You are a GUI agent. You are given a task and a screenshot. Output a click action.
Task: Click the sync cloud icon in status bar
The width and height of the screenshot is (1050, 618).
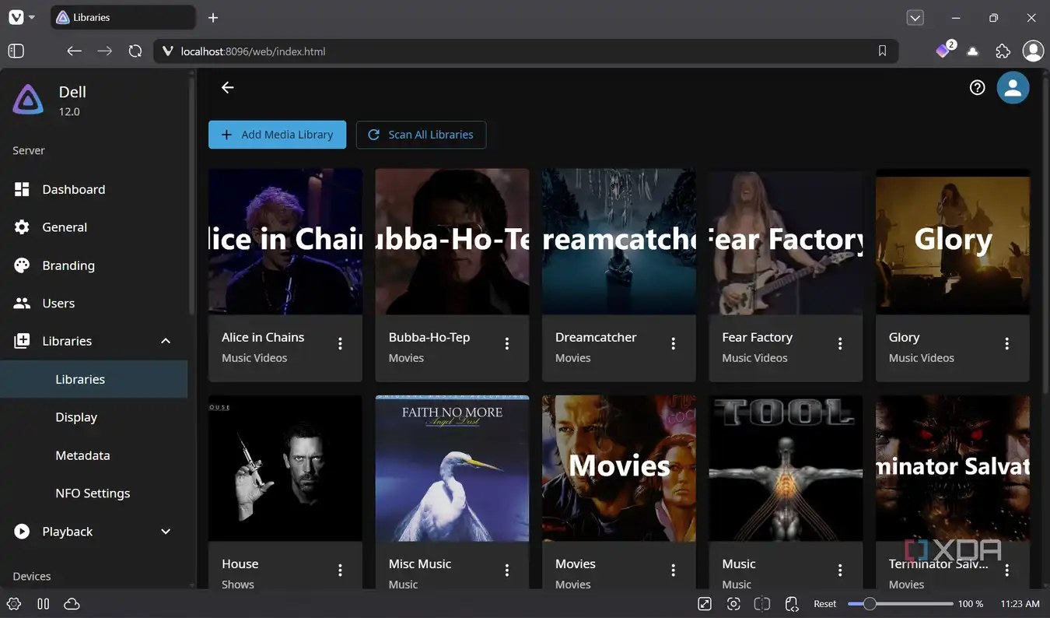pos(72,603)
